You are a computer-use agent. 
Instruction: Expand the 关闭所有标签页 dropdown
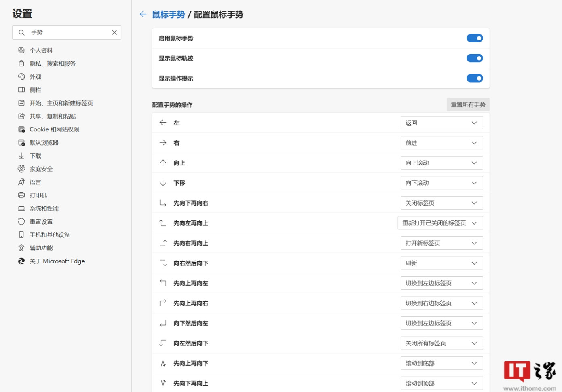442,343
